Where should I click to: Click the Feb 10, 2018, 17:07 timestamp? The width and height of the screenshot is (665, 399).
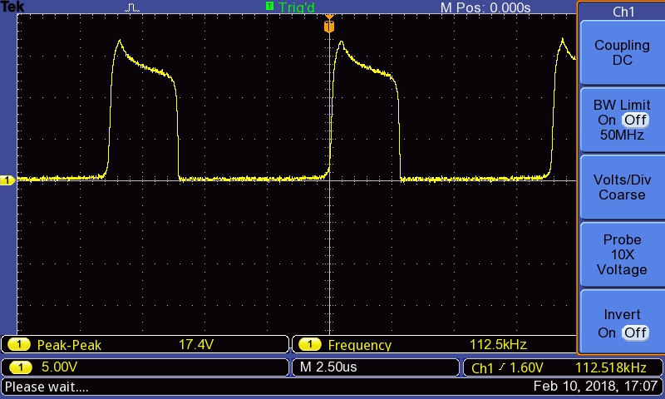[595, 387]
